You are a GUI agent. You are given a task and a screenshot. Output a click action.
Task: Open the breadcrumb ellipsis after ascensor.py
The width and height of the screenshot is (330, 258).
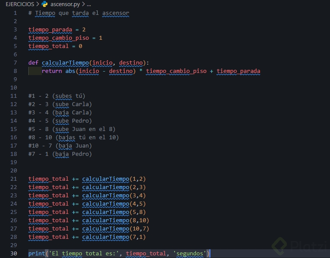pos(89,4)
